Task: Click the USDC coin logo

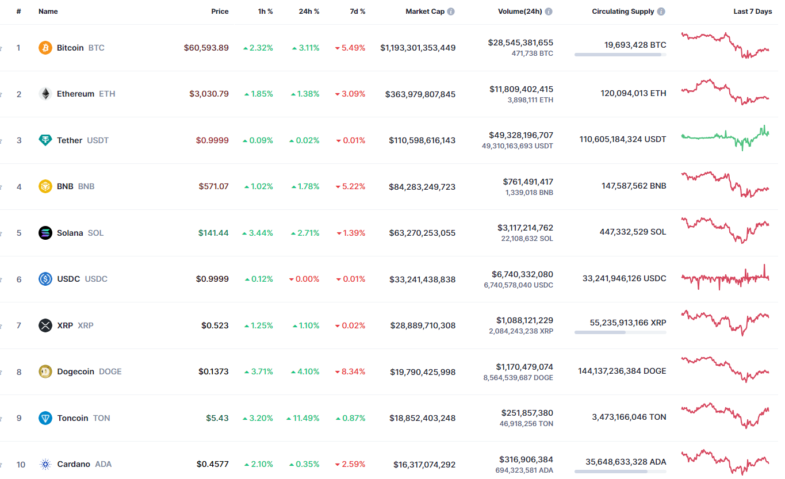Action: [45, 279]
